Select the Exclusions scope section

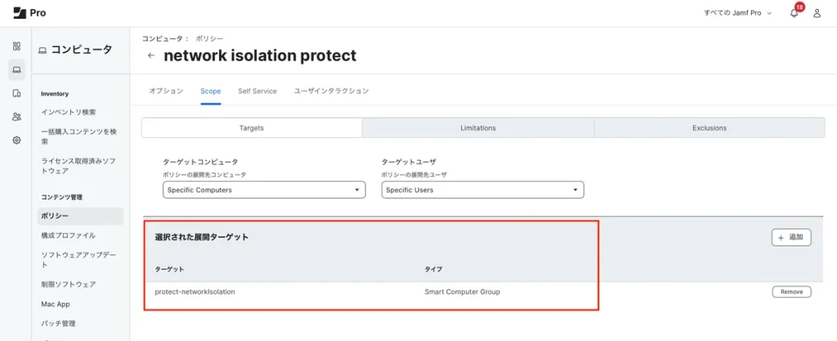709,128
